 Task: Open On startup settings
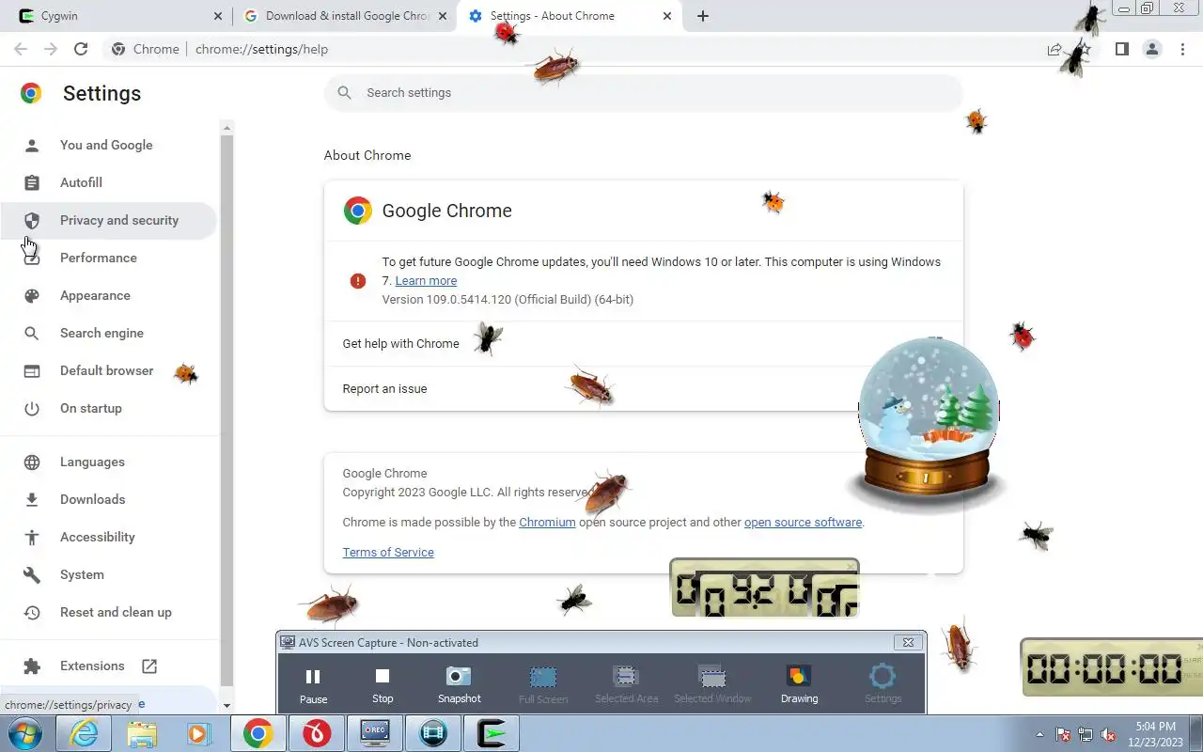(91, 408)
